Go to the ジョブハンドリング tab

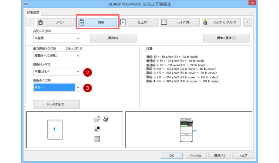pos(221,22)
